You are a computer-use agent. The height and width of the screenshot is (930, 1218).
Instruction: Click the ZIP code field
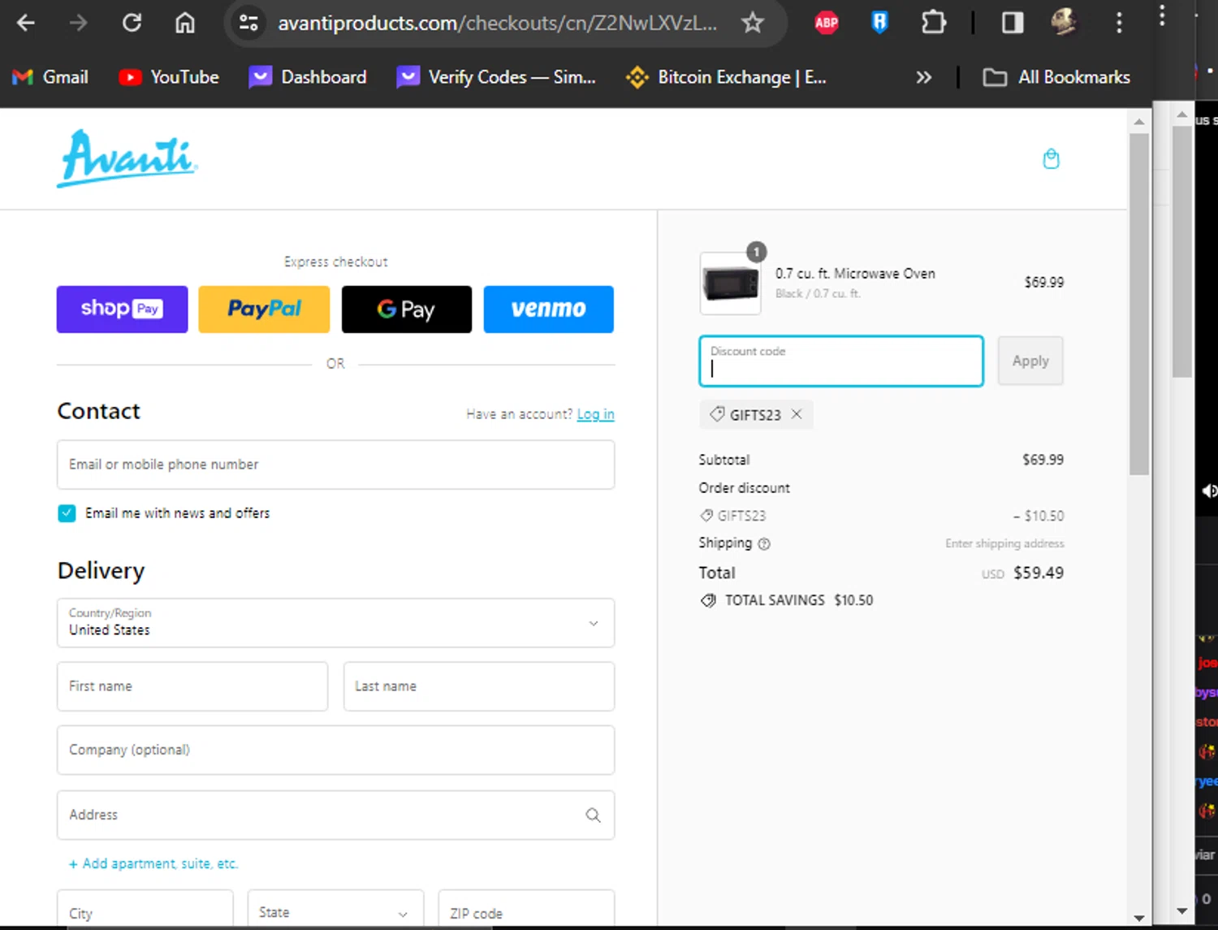click(526, 910)
